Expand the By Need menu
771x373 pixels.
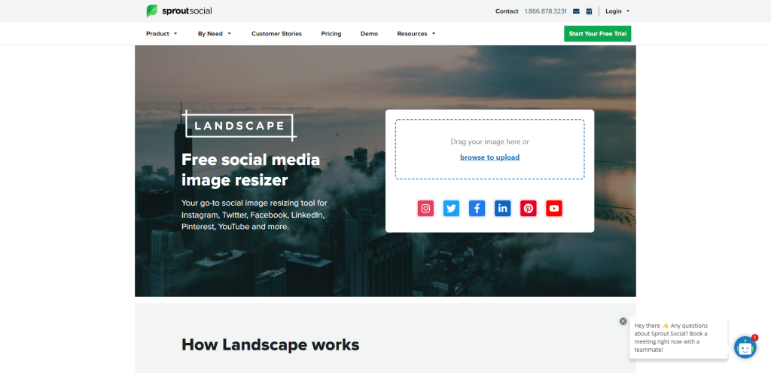click(x=215, y=34)
